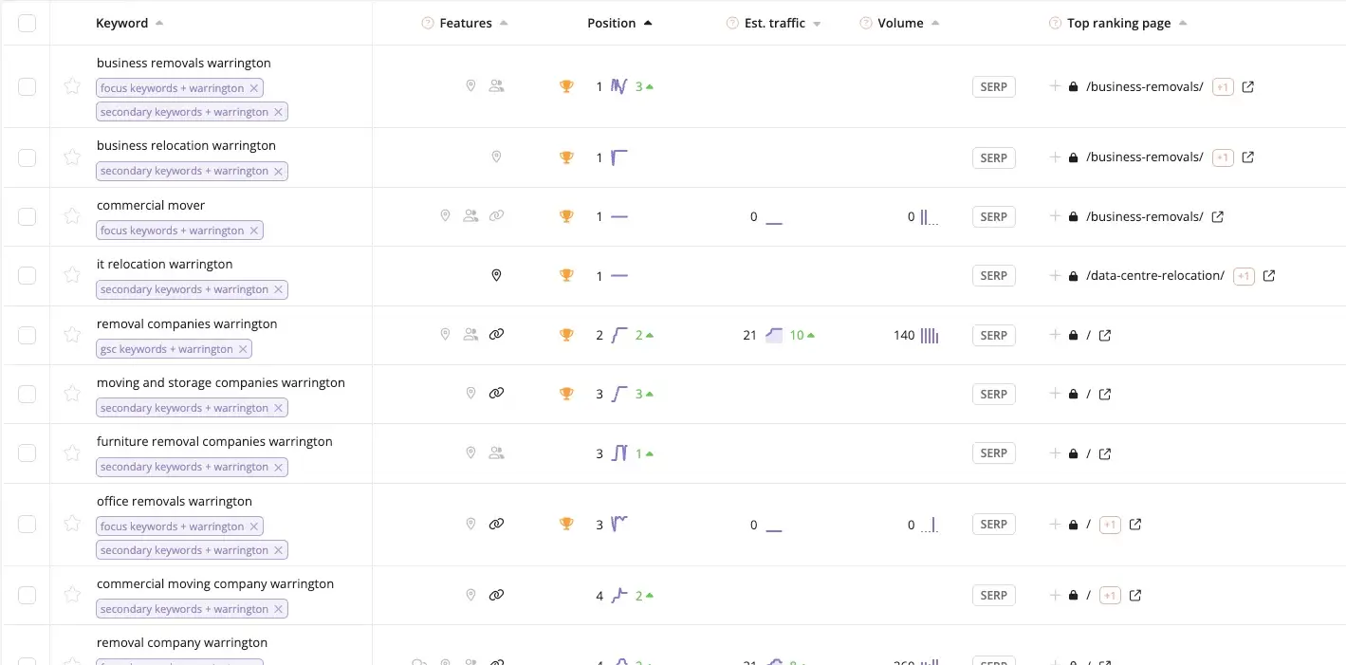Screen dimensions: 1346x665
Task: Sort by the Volume column
Action: pyautogui.click(x=900, y=24)
